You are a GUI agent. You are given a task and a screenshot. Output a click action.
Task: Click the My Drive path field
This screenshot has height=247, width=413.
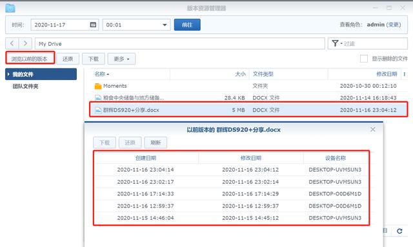pos(179,43)
